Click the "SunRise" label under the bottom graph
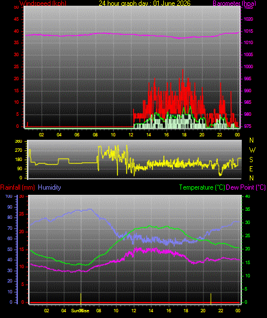267x318 pixels. coord(80,311)
